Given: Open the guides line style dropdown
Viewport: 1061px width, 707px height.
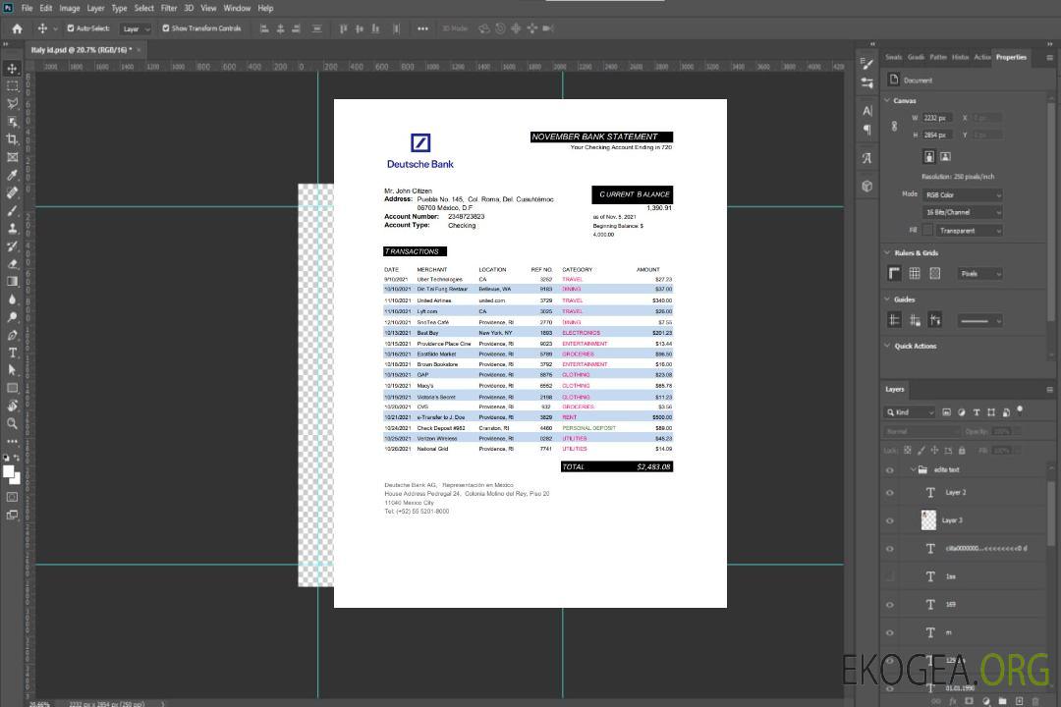Looking at the screenshot, I should click(979, 321).
